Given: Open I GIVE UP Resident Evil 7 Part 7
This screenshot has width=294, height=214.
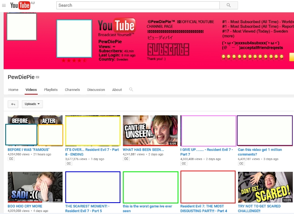Looking at the screenshot, I should [207, 152].
